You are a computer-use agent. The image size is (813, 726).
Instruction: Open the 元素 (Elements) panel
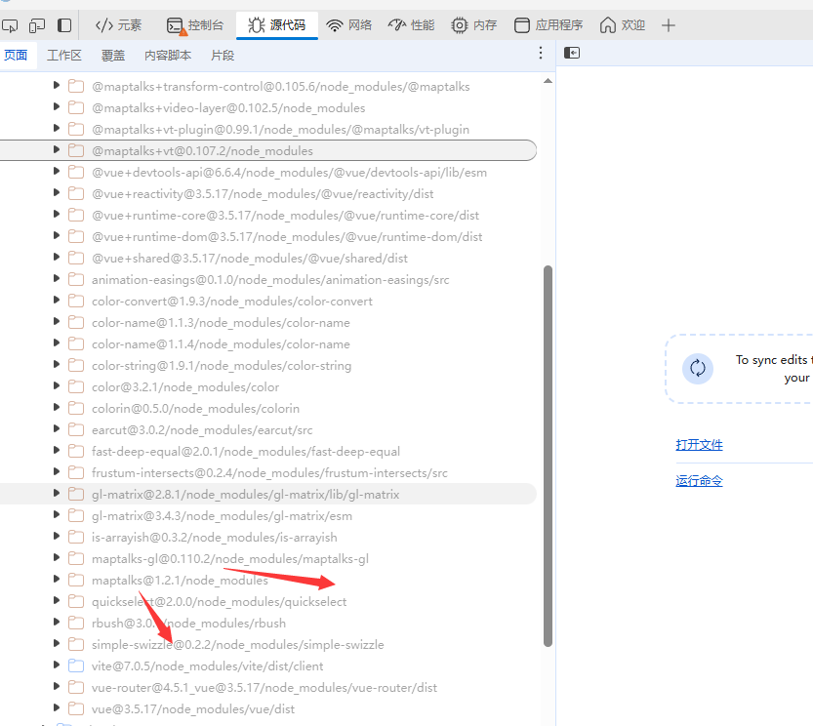(118, 25)
